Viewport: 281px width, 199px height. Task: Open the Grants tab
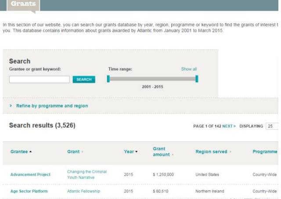[23, 5]
